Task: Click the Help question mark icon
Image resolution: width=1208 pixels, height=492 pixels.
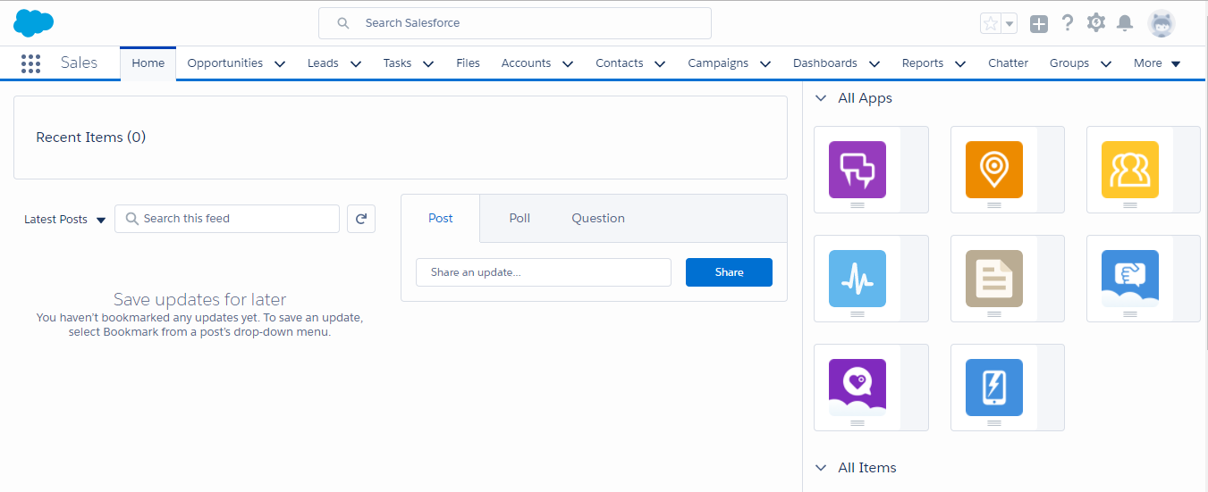Action: [1067, 23]
